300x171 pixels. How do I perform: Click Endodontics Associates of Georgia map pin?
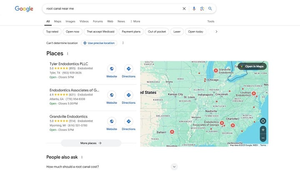222,123
